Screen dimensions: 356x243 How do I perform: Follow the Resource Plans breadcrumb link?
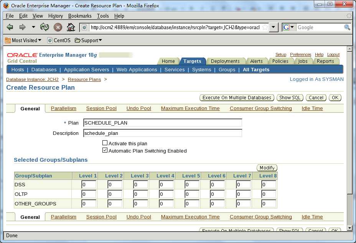pyautogui.click(x=84, y=79)
